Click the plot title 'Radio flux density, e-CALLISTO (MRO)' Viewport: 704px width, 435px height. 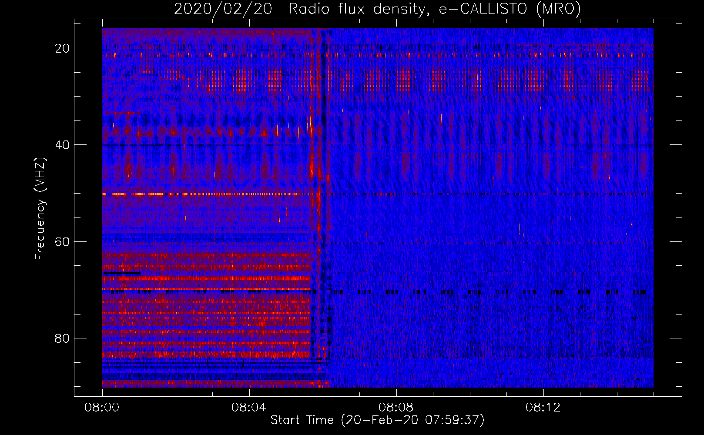coord(435,9)
